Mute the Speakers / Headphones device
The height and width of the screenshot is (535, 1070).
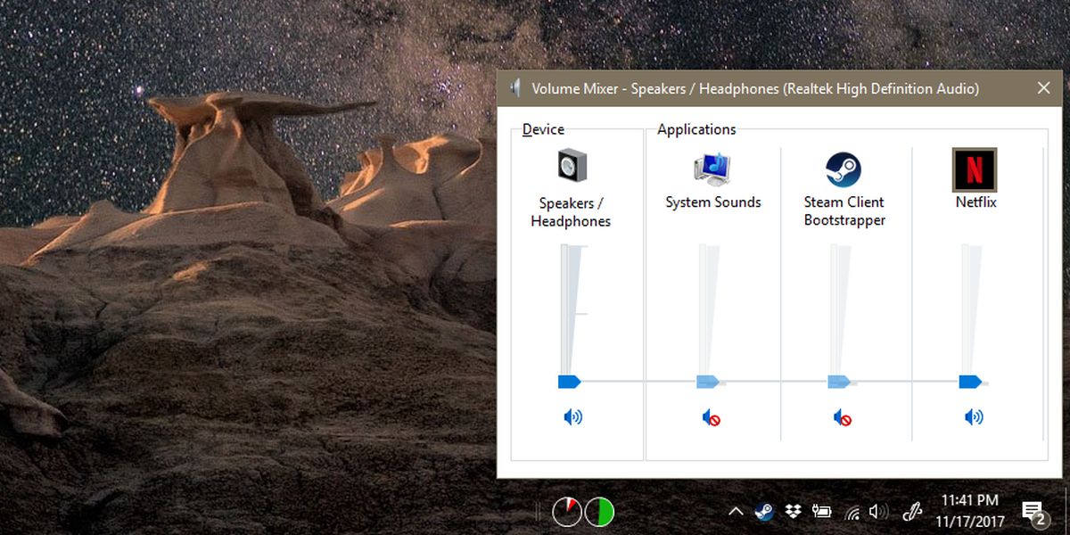coord(572,416)
